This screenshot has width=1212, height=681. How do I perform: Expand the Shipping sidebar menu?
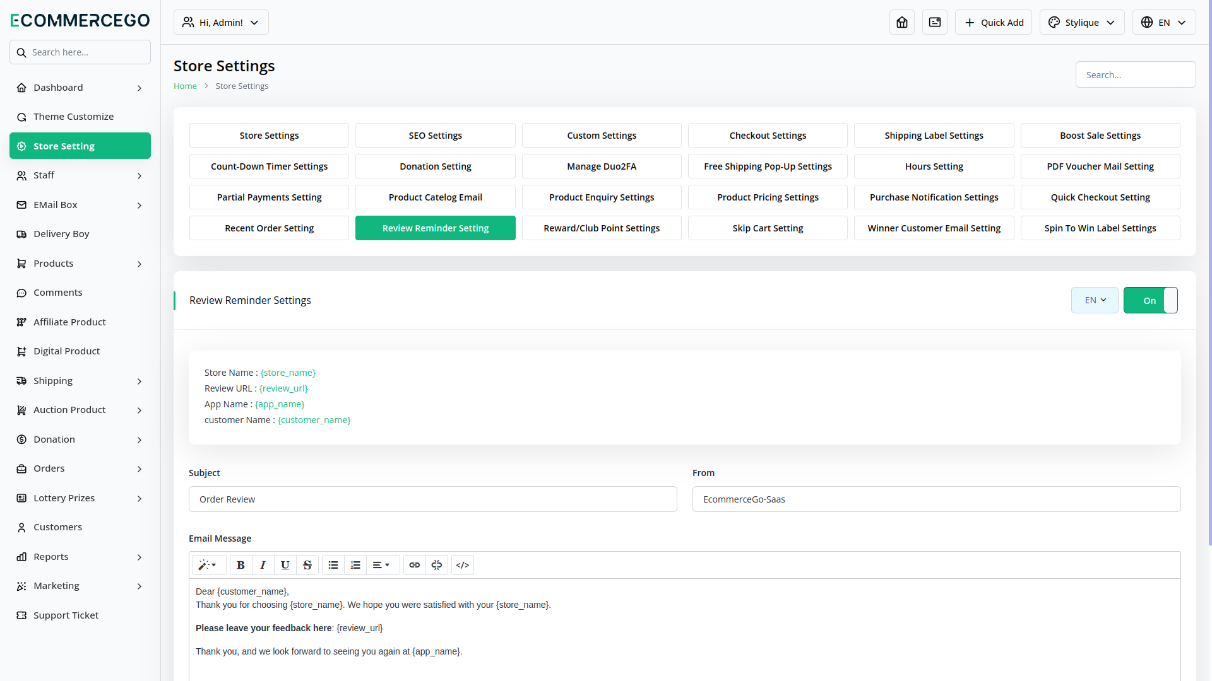point(80,381)
